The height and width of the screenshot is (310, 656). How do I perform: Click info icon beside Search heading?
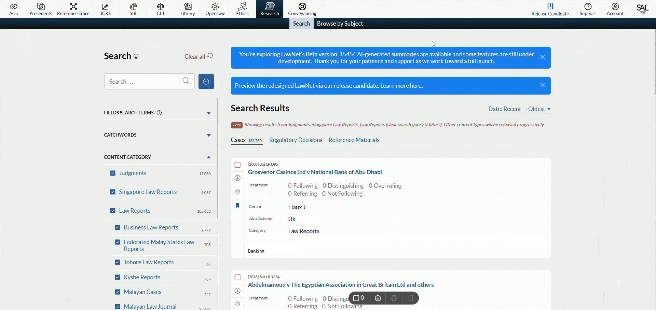click(136, 56)
